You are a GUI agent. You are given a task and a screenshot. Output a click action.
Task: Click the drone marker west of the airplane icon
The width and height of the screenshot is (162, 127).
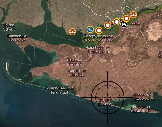coord(72,32)
